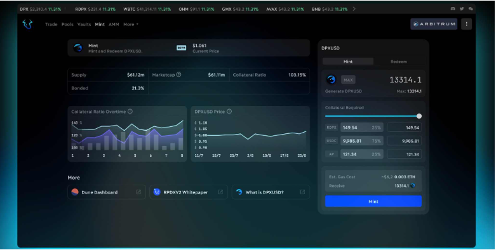Click the Dune Dashboard logo icon
The image size is (496, 250).
[x=75, y=192]
